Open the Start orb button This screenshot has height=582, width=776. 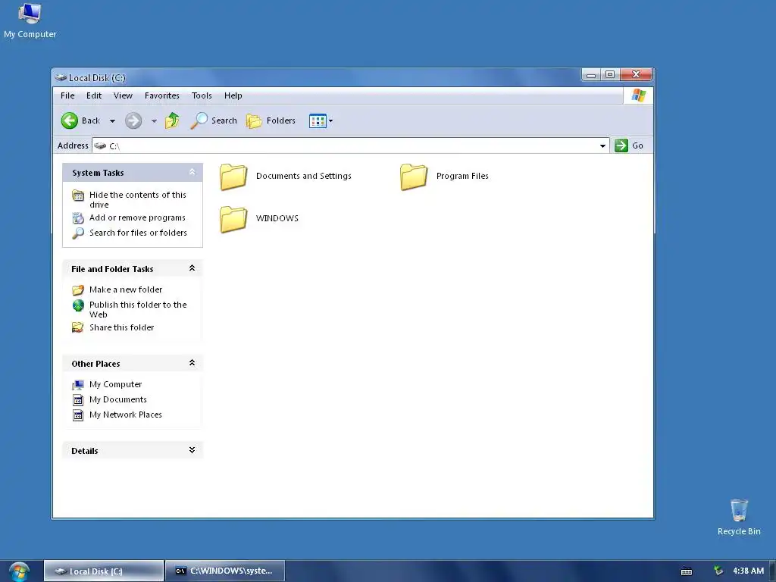coord(19,571)
